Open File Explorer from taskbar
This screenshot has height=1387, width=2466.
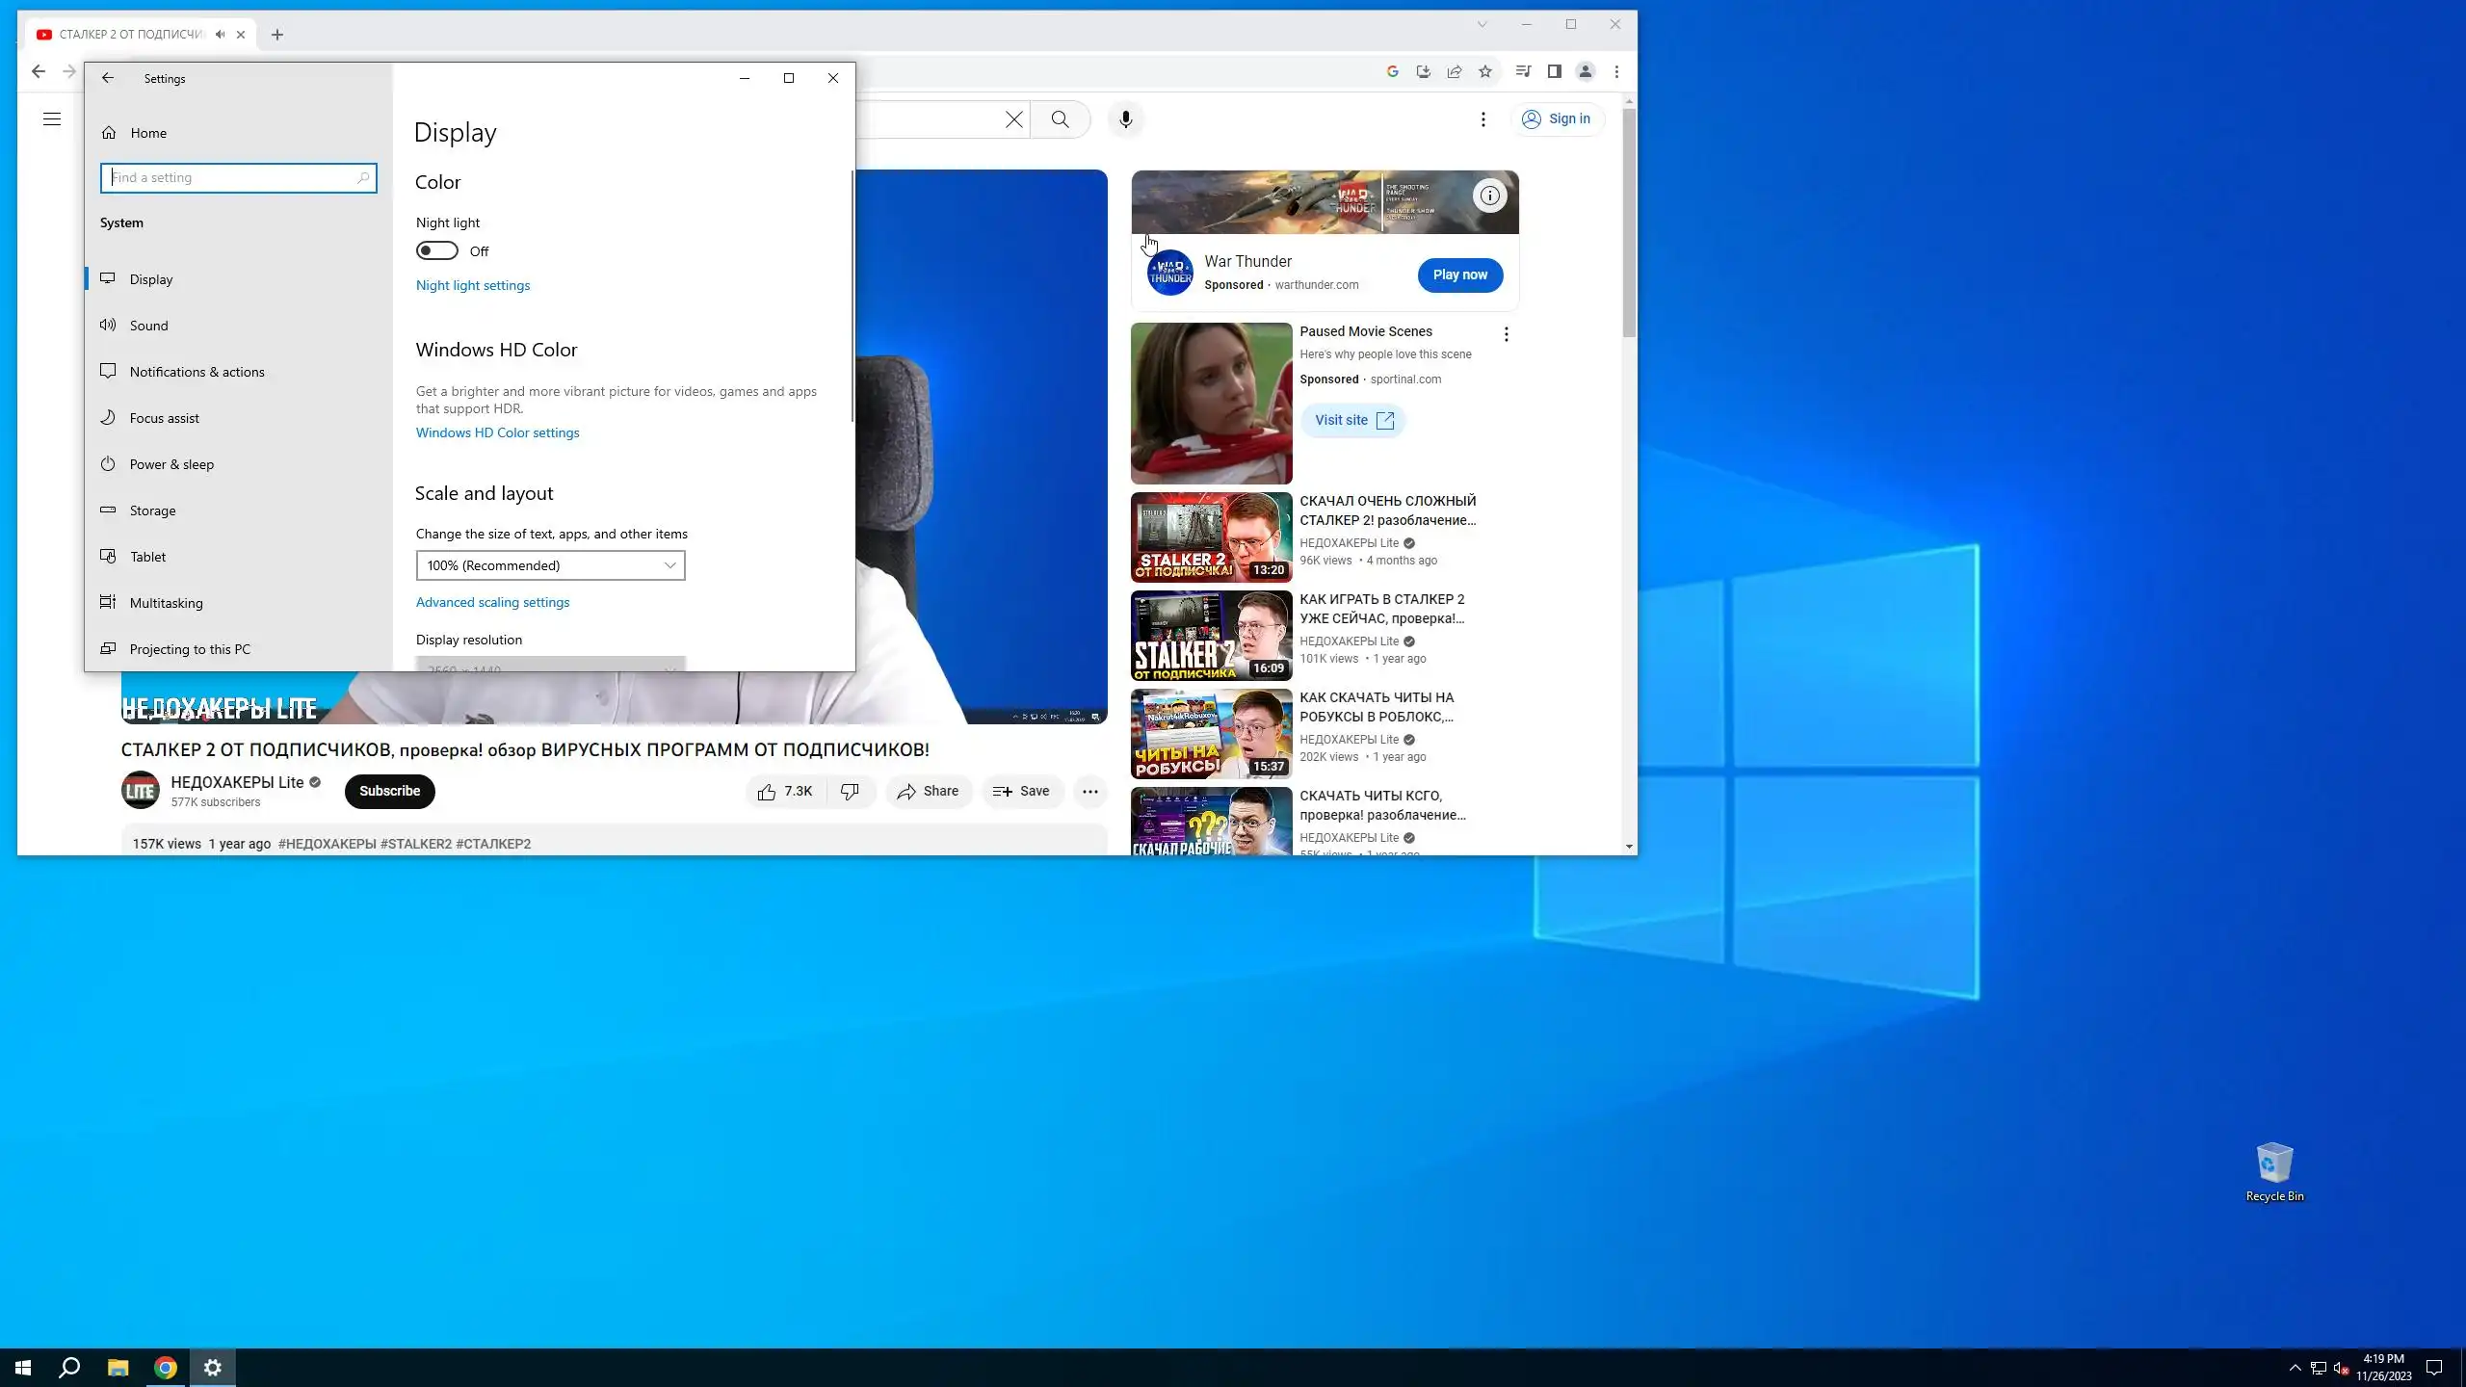[x=118, y=1368]
